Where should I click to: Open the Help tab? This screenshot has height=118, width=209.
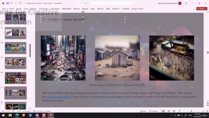point(108,9)
